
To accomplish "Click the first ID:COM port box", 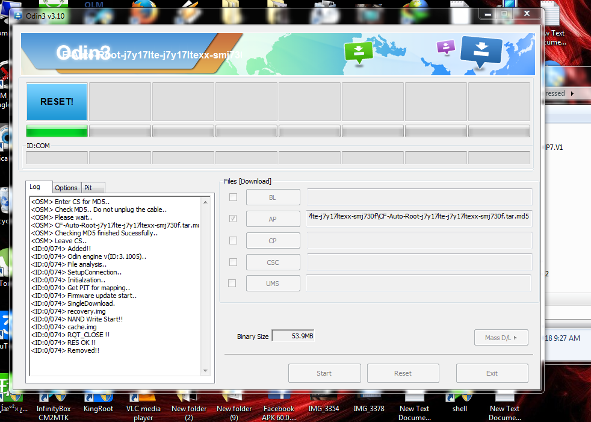I will (x=57, y=158).
